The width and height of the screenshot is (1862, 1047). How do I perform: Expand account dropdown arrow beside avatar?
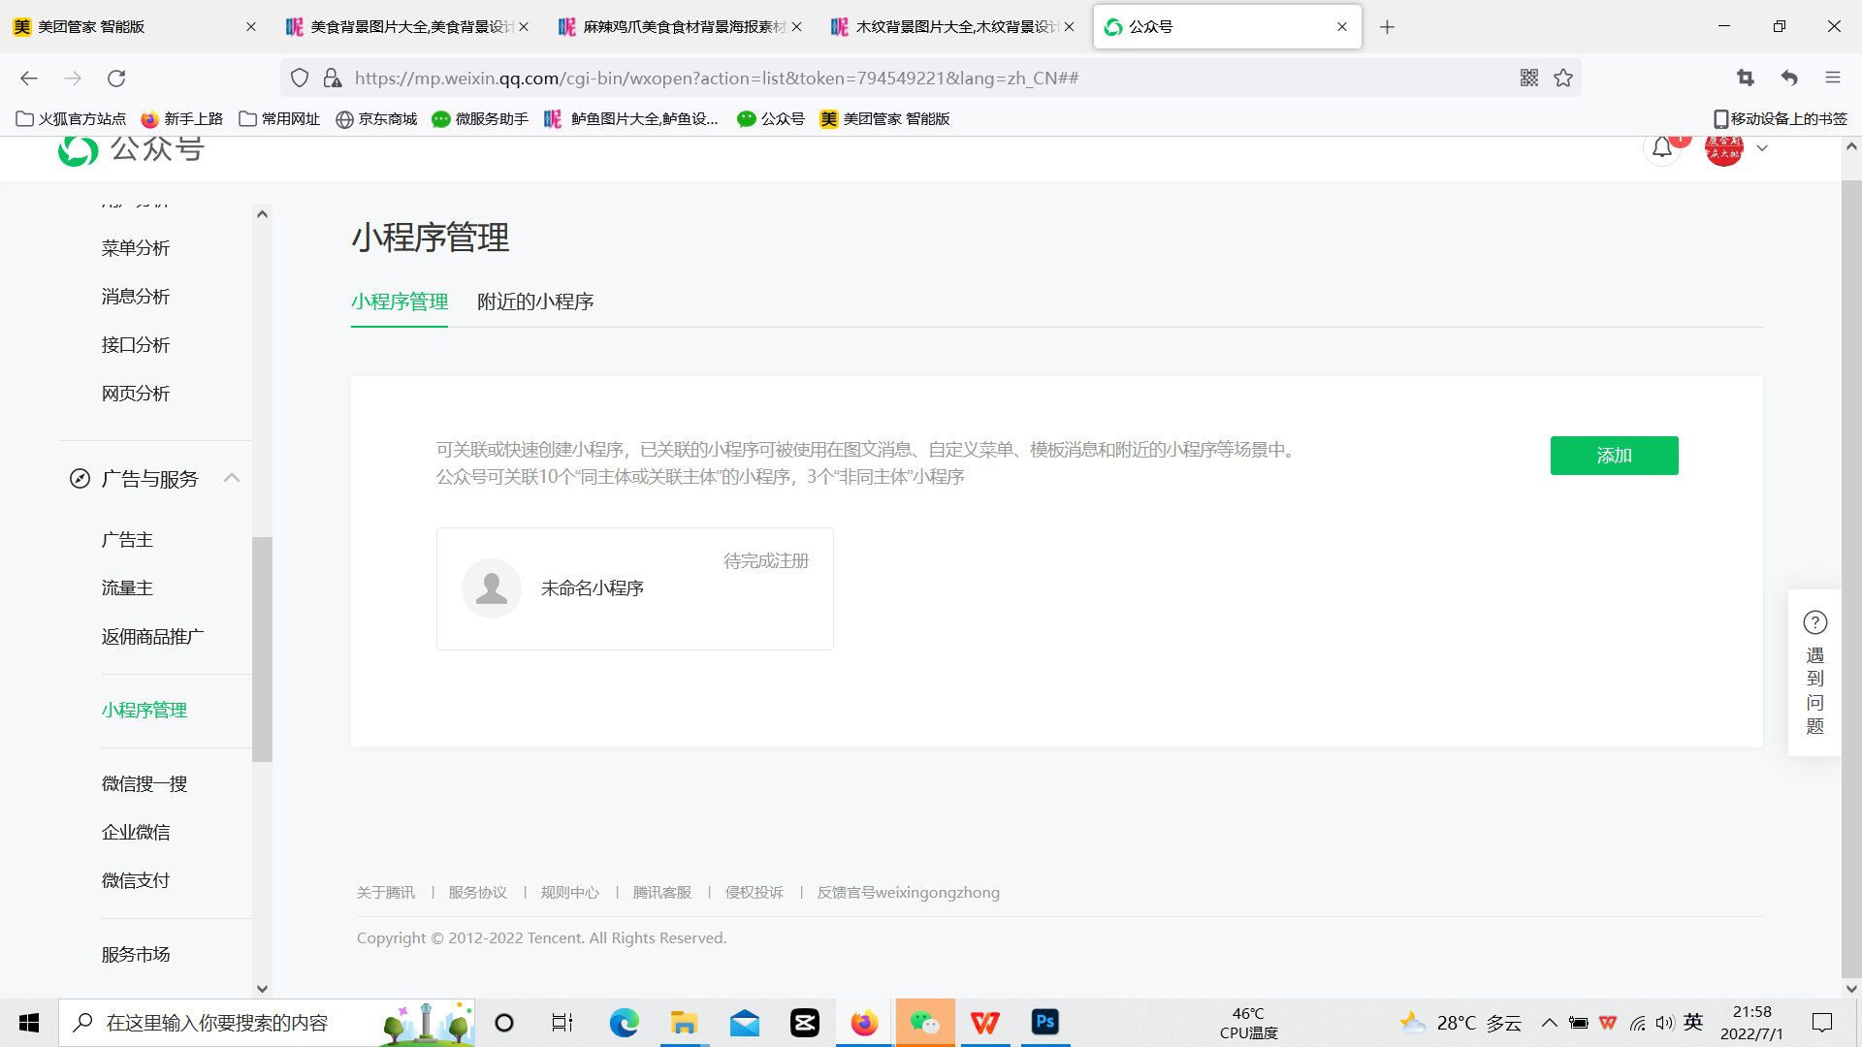[1762, 148]
